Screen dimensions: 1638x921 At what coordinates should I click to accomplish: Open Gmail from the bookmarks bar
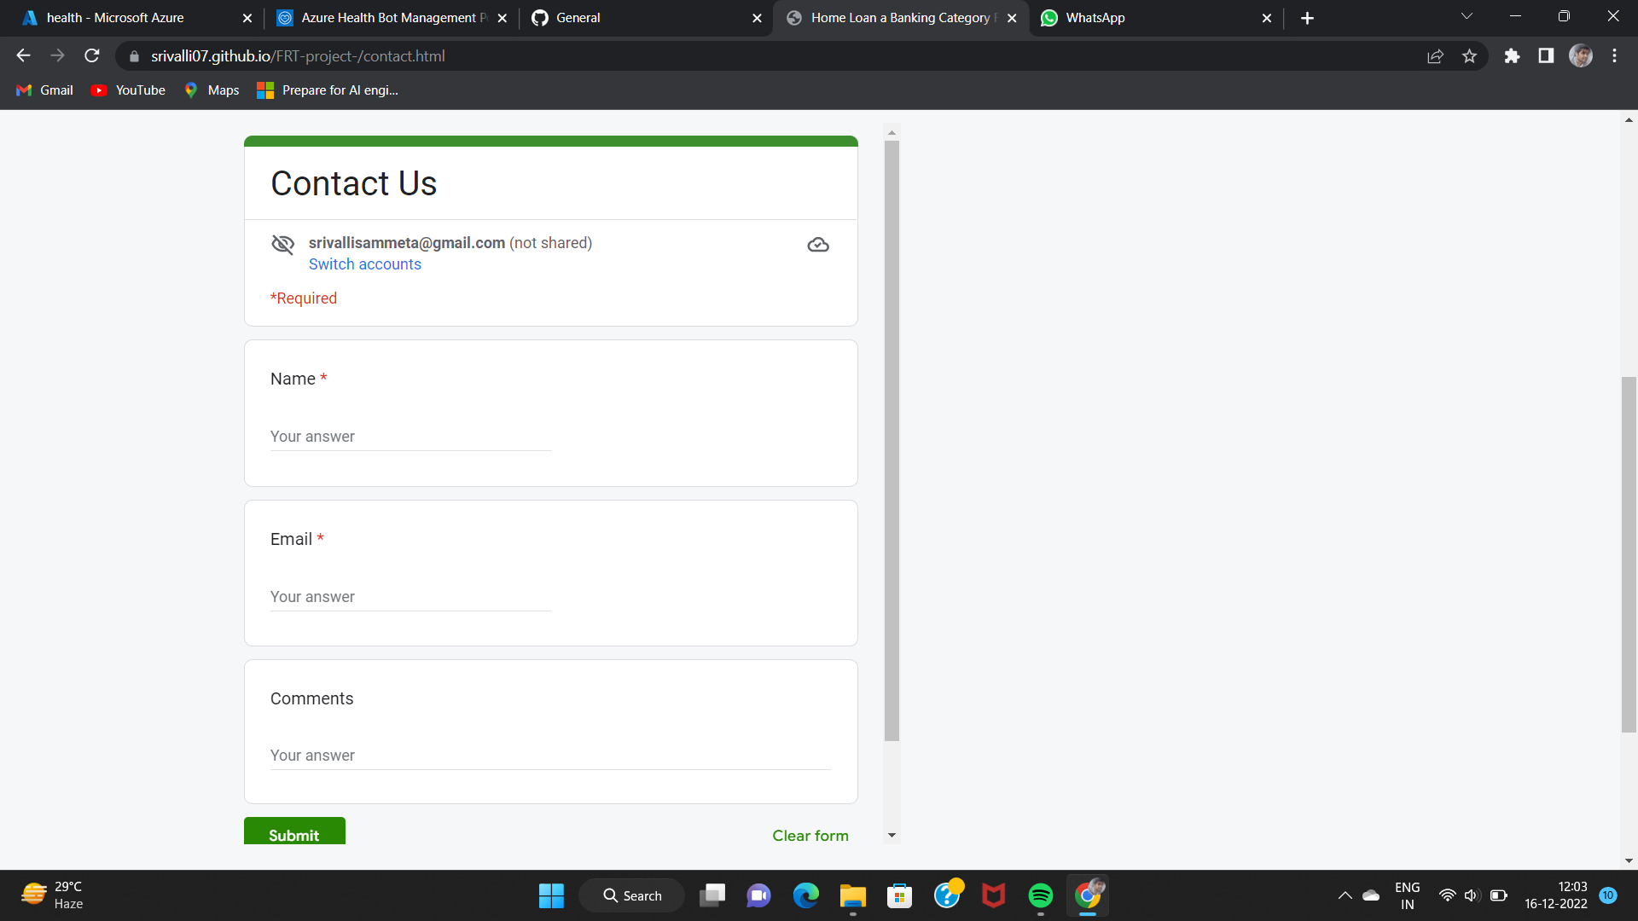[44, 90]
